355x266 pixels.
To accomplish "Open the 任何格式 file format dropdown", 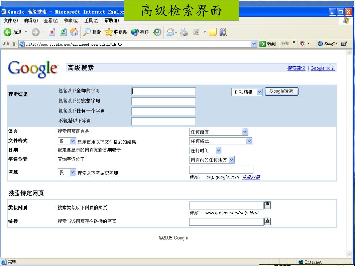I will click(220, 141).
